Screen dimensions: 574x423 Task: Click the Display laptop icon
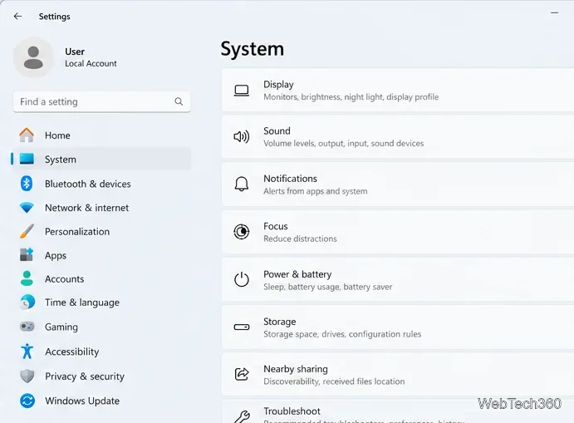242,91
